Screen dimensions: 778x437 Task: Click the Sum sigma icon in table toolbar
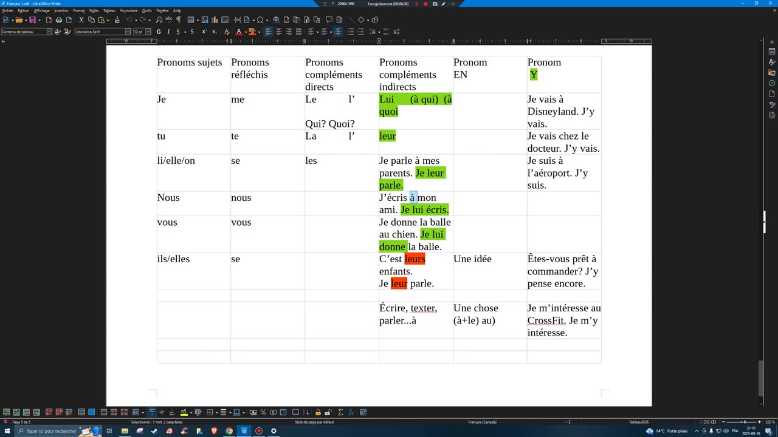pos(340,412)
